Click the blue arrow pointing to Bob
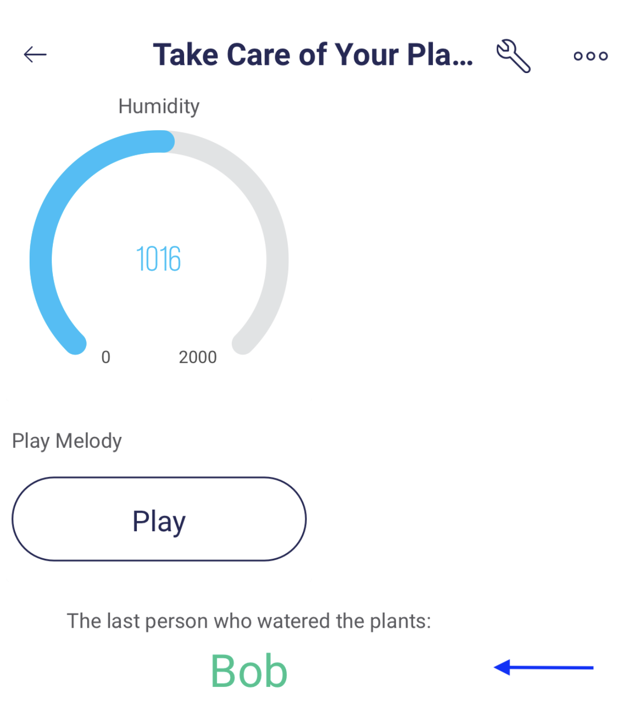619x706 pixels. point(544,667)
